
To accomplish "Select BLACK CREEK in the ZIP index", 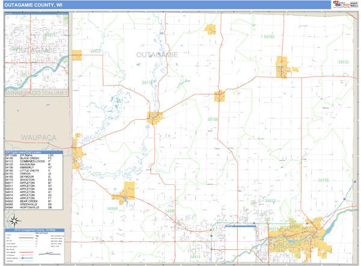I will [x=29, y=158].
